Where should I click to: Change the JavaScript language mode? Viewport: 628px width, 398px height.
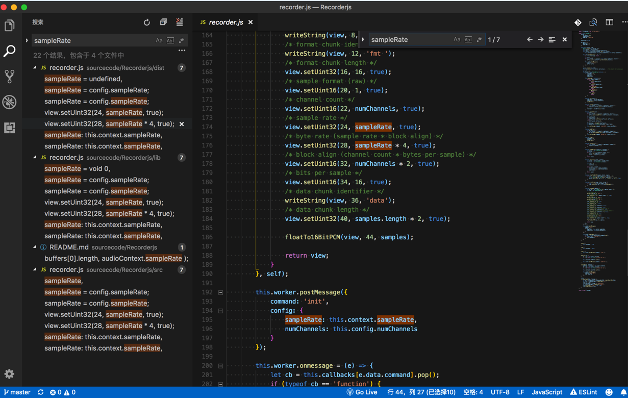546,392
